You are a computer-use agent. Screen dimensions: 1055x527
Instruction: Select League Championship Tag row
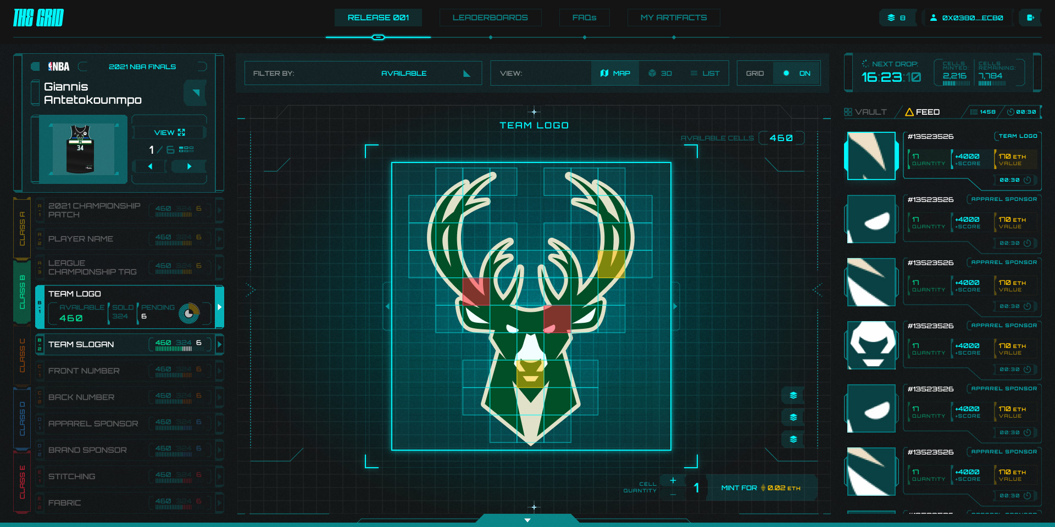129,267
